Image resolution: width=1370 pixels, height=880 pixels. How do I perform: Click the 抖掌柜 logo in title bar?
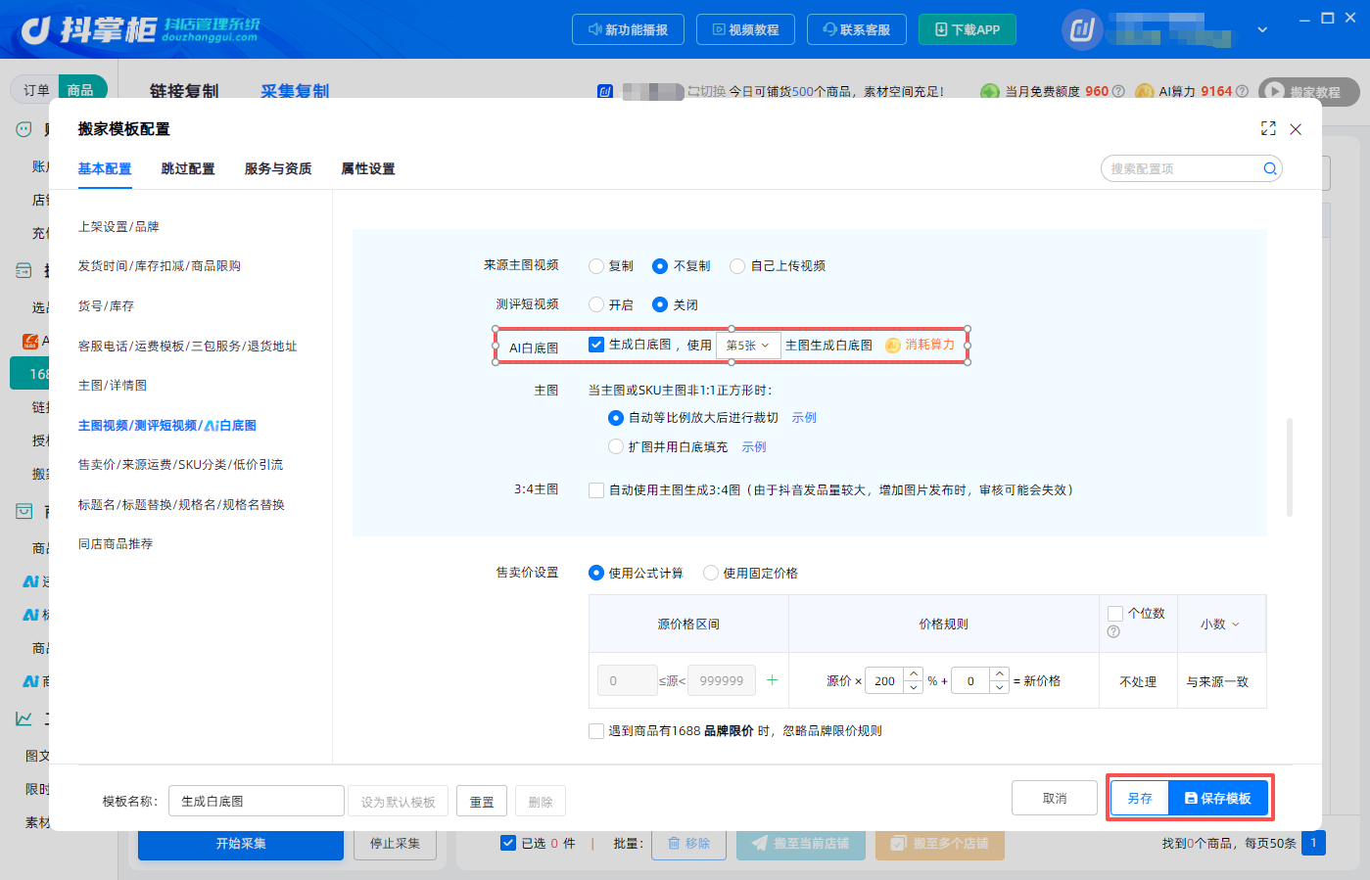point(140,29)
